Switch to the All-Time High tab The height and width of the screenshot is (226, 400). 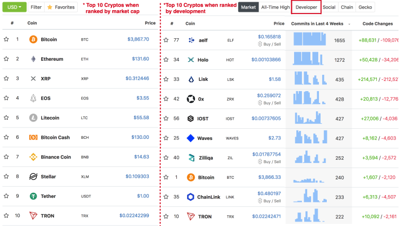tap(275, 7)
